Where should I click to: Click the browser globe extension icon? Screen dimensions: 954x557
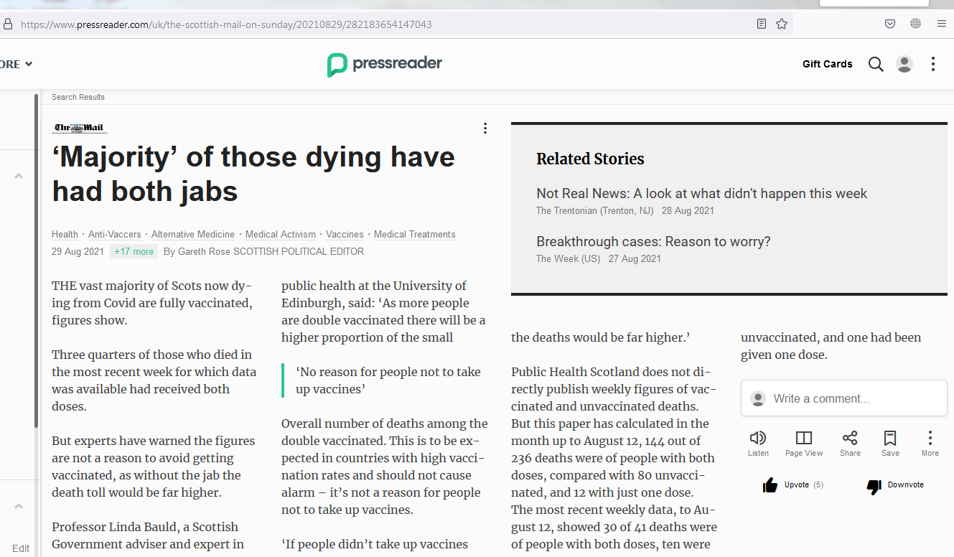(915, 24)
